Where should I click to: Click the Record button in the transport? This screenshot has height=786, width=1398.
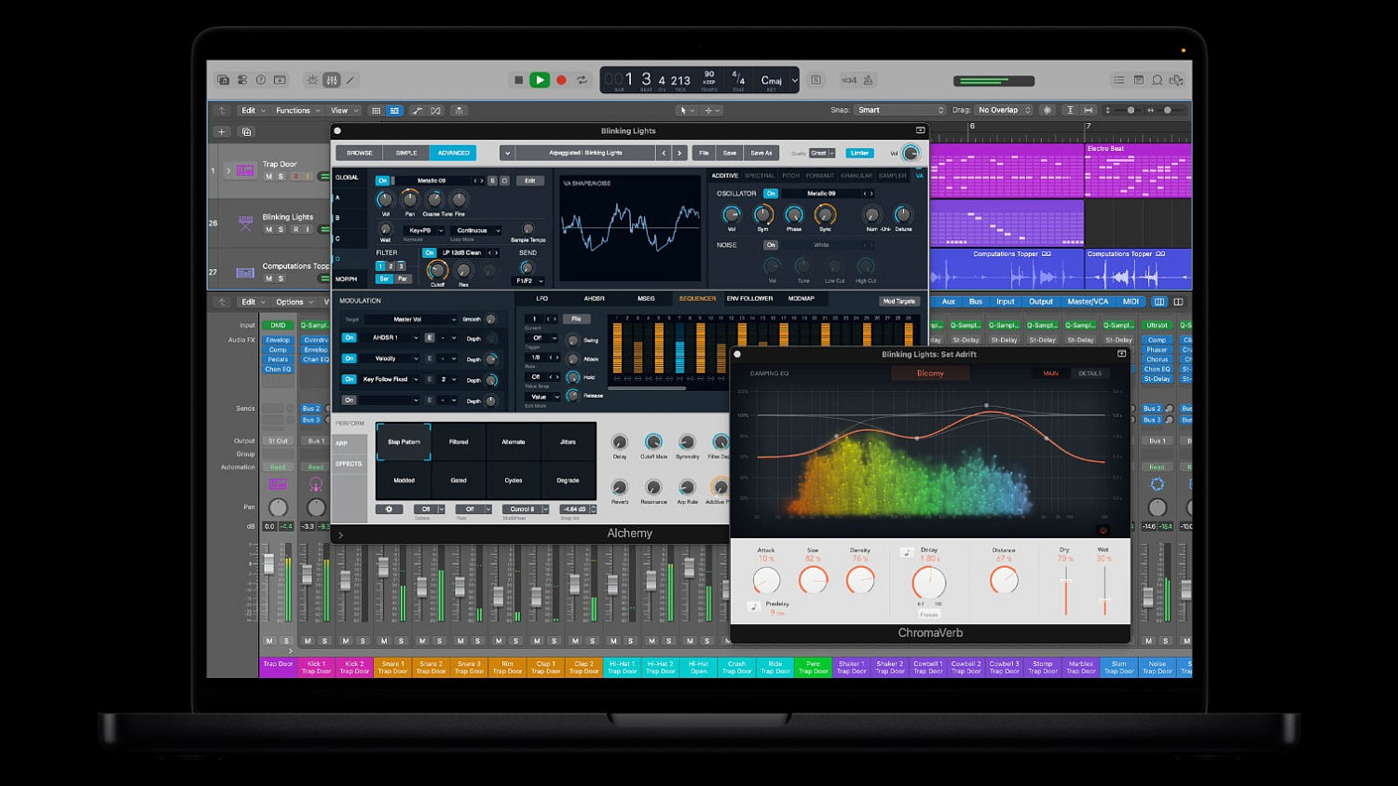click(x=561, y=80)
